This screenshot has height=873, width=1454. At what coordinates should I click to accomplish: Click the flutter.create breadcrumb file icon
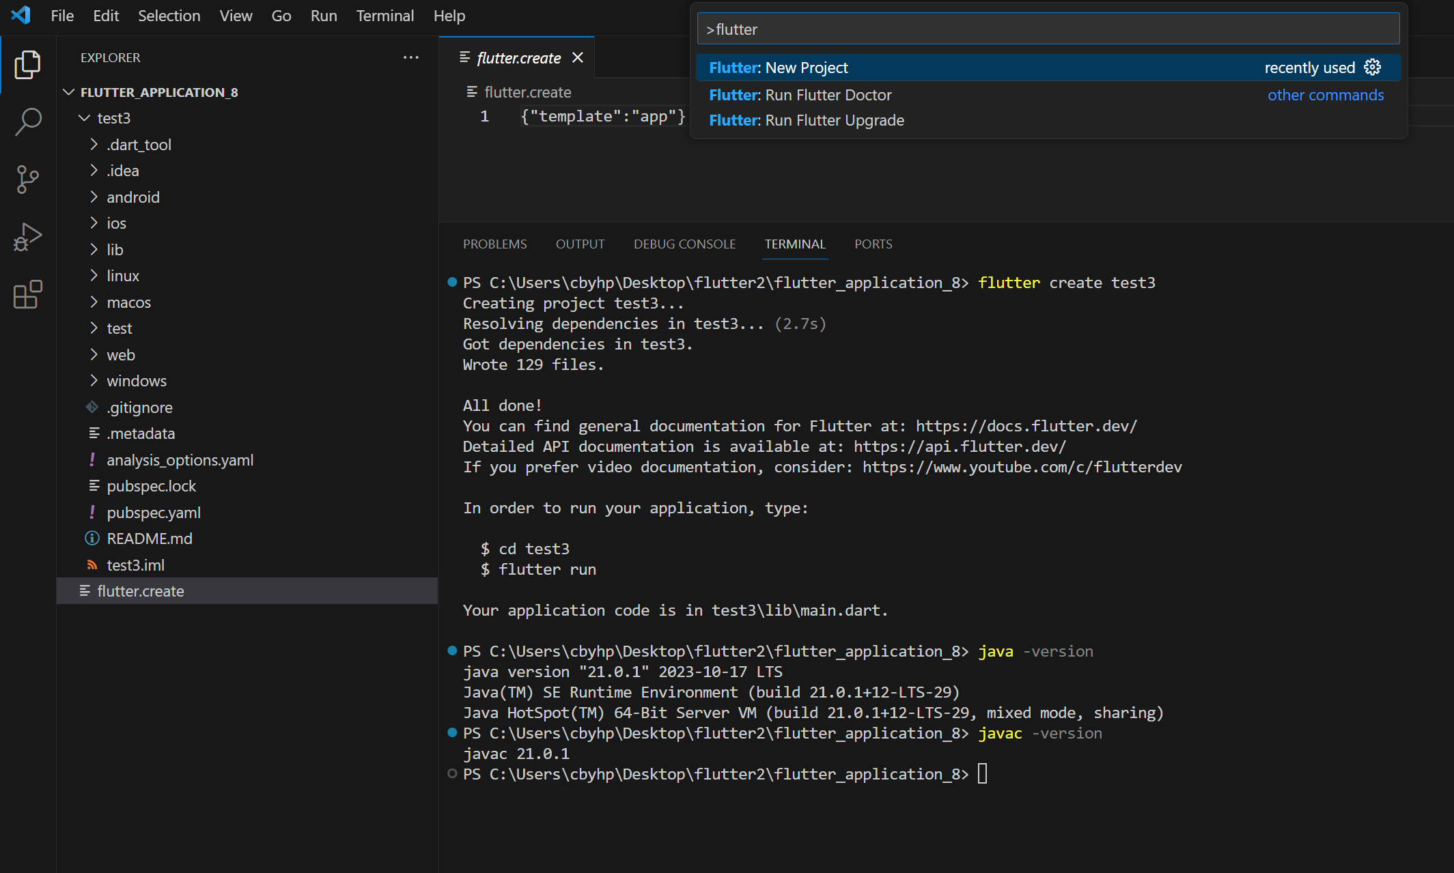click(471, 91)
